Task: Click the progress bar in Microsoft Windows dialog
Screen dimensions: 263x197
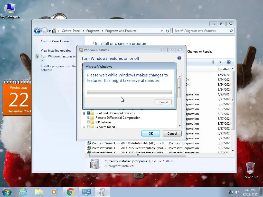Action: [129, 92]
